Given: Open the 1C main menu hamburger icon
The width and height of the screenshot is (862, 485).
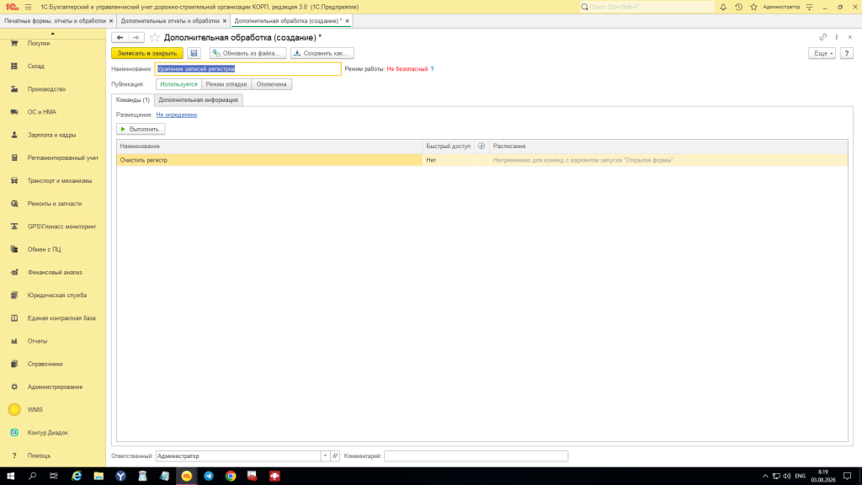Looking at the screenshot, I should 28,7.
